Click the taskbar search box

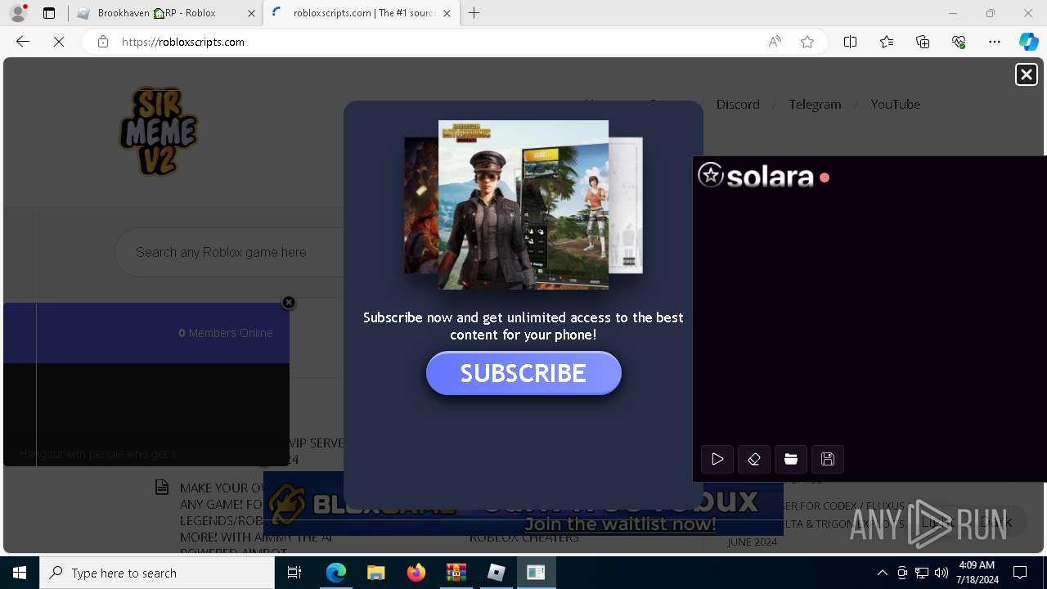point(157,573)
